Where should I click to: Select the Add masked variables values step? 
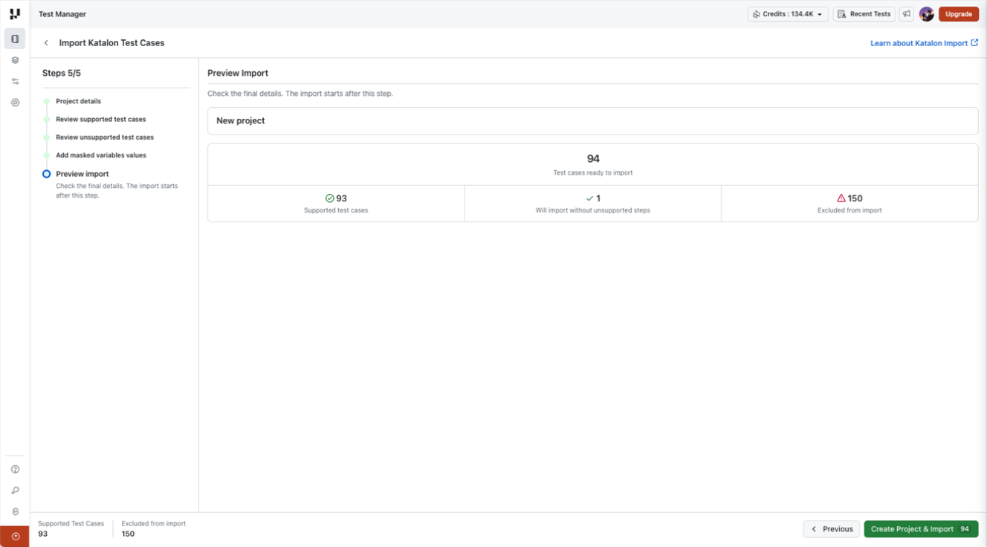pyautogui.click(x=101, y=155)
